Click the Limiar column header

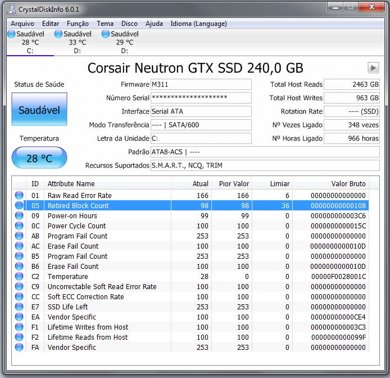[x=273, y=184]
